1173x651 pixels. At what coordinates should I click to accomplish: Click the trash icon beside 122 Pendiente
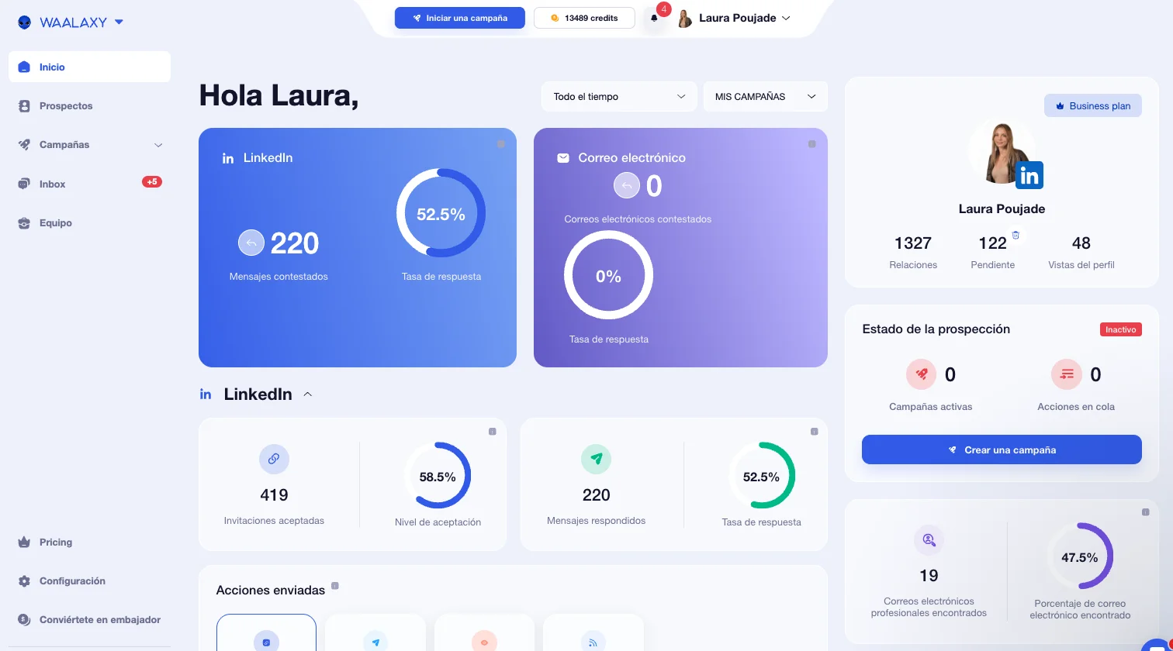click(1016, 235)
